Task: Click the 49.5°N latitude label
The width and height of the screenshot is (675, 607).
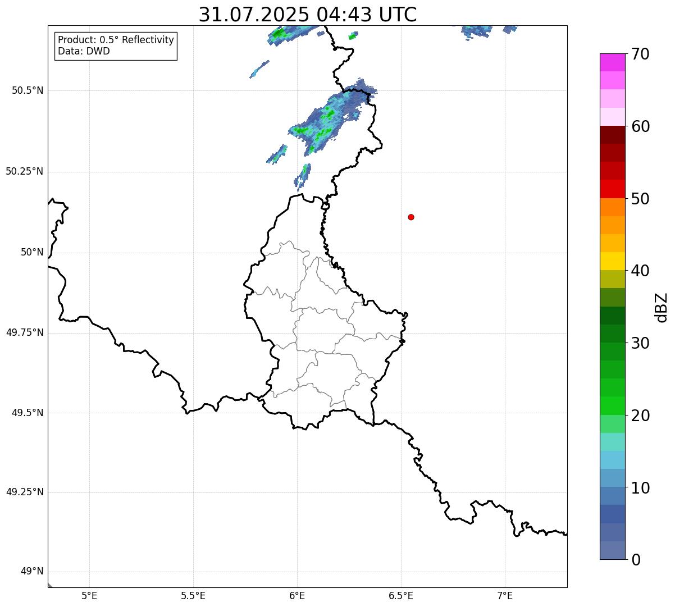Action: pos(28,413)
